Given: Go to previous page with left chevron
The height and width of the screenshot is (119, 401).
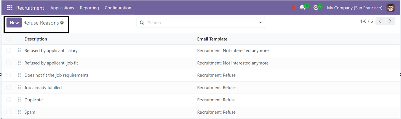Looking at the screenshot, I should 380,21.
